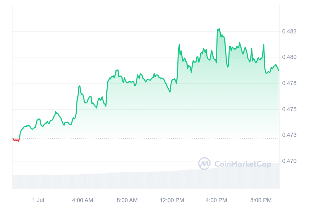
Task: Click the 1 Jul date label
Action: (x=38, y=200)
